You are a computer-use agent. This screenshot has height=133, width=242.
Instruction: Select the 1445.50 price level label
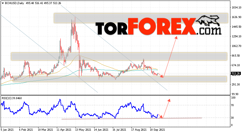coord(236,27)
